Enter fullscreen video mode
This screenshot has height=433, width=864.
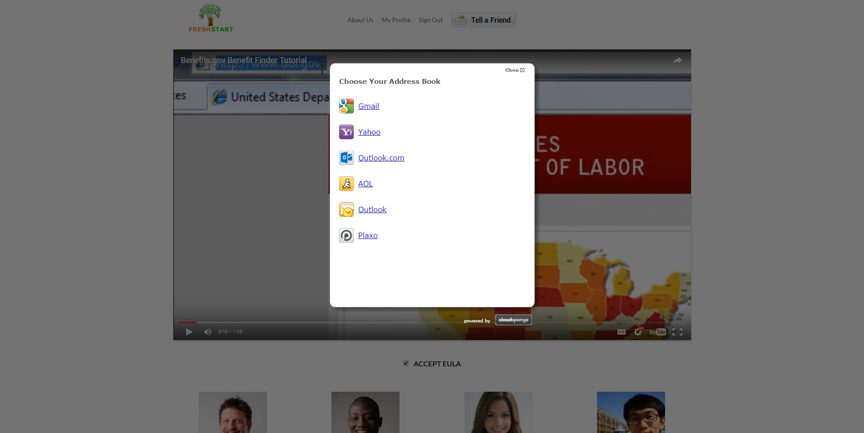pyautogui.click(x=677, y=332)
